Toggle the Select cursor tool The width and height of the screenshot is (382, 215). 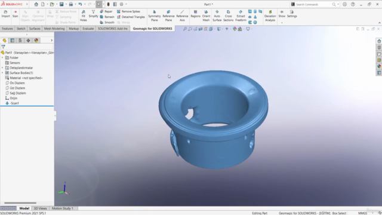98,4
